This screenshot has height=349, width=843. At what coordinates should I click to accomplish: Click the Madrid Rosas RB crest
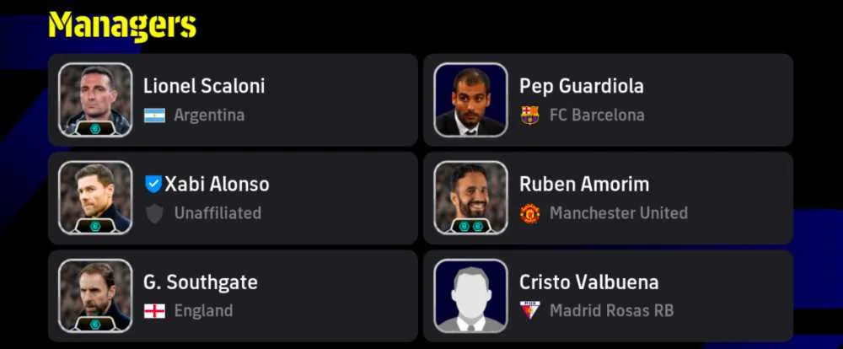pyautogui.click(x=529, y=311)
